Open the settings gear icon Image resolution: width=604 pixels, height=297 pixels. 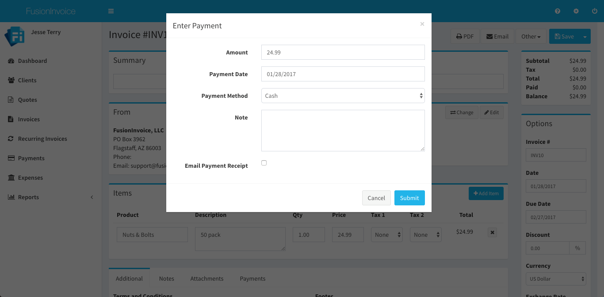[576, 11]
